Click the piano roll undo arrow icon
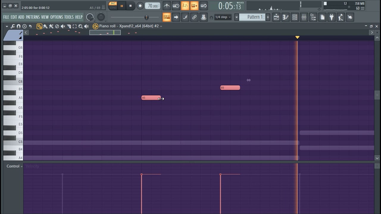This screenshot has width=381, height=214. click(30, 26)
